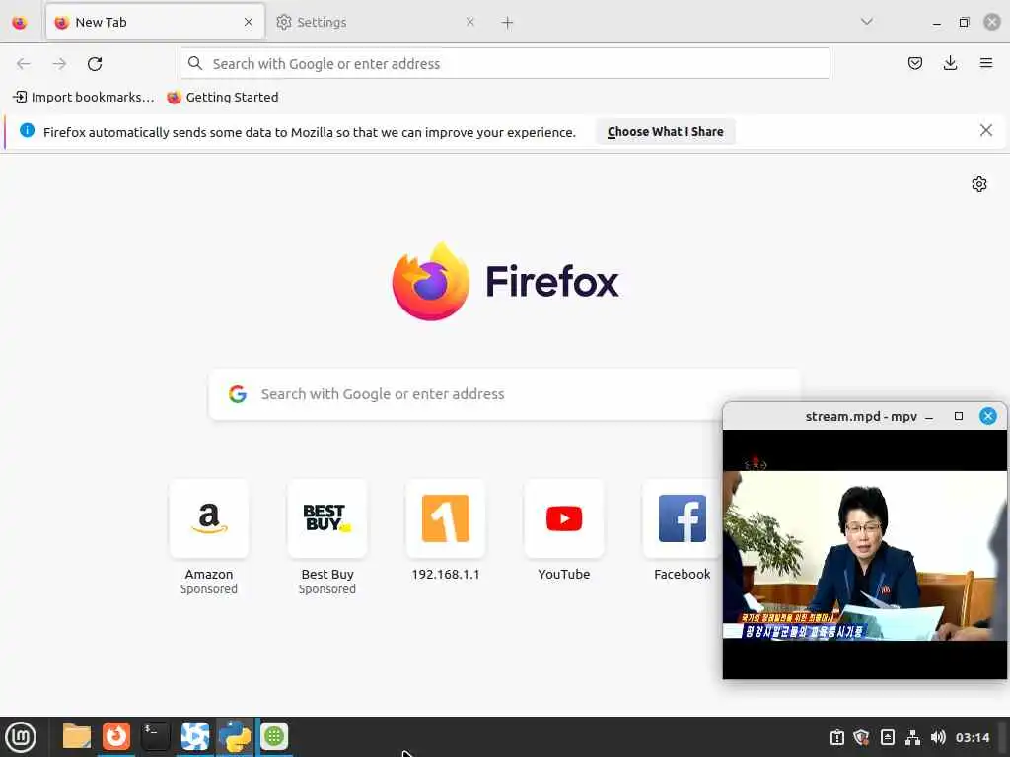Open the Files folder in taskbar
Image resolution: width=1010 pixels, height=757 pixels.
(x=77, y=736)
